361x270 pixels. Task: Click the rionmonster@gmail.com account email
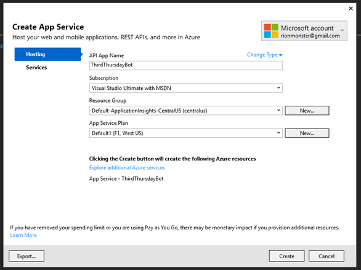[x=310, y=36]
